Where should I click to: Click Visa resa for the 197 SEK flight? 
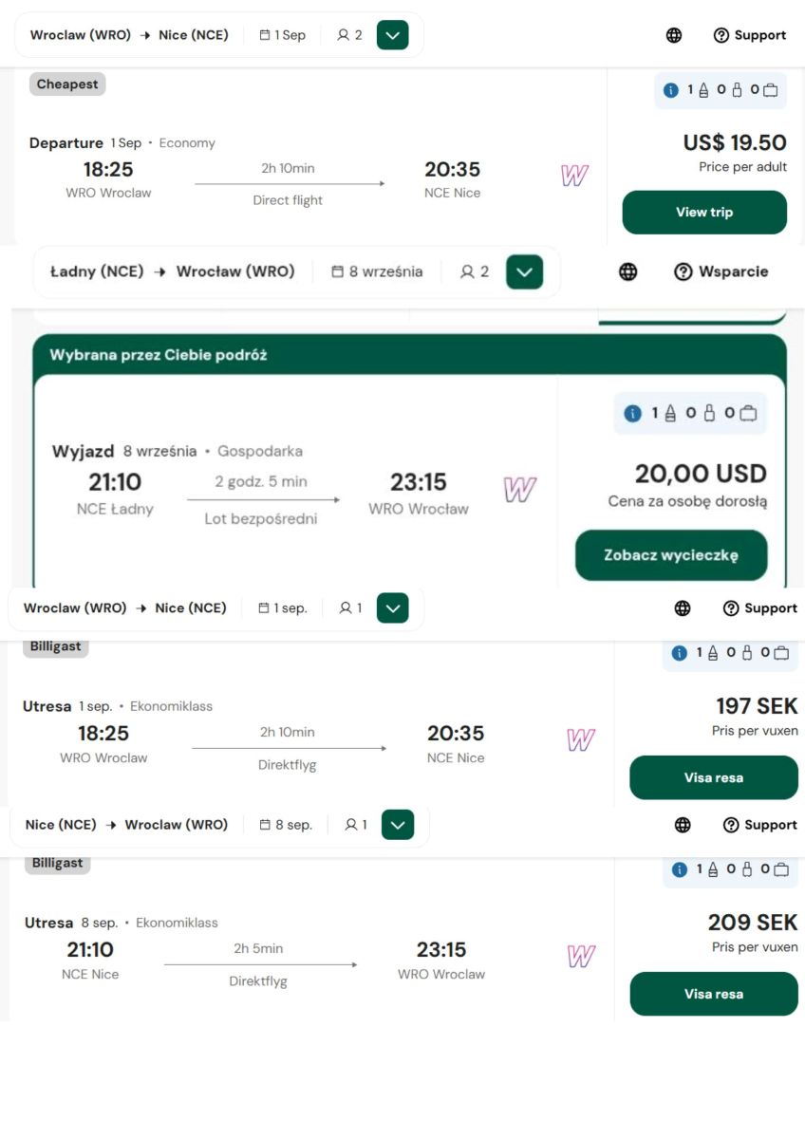(x=714, y=777)
